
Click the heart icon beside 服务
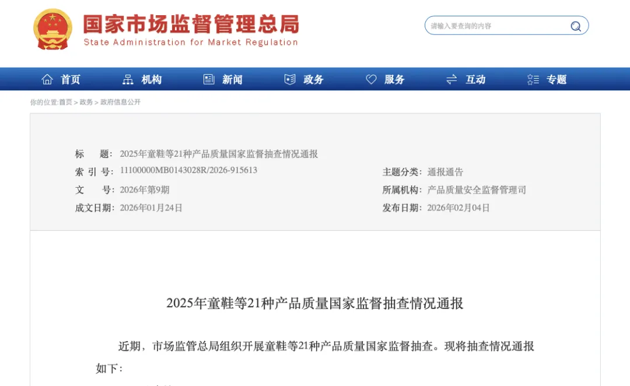click(371, 80)
